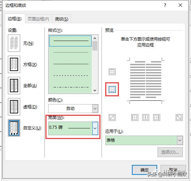Open the 边框(B) tab
The image size is (191, 181).
15,19
